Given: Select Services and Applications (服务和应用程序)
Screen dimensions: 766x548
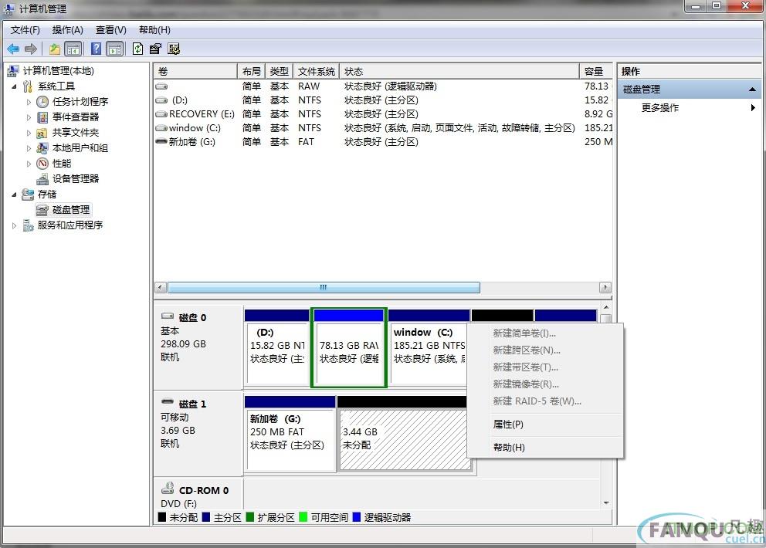Looking at the screenshot, I should pyautogui.click(x=69, y=225).
